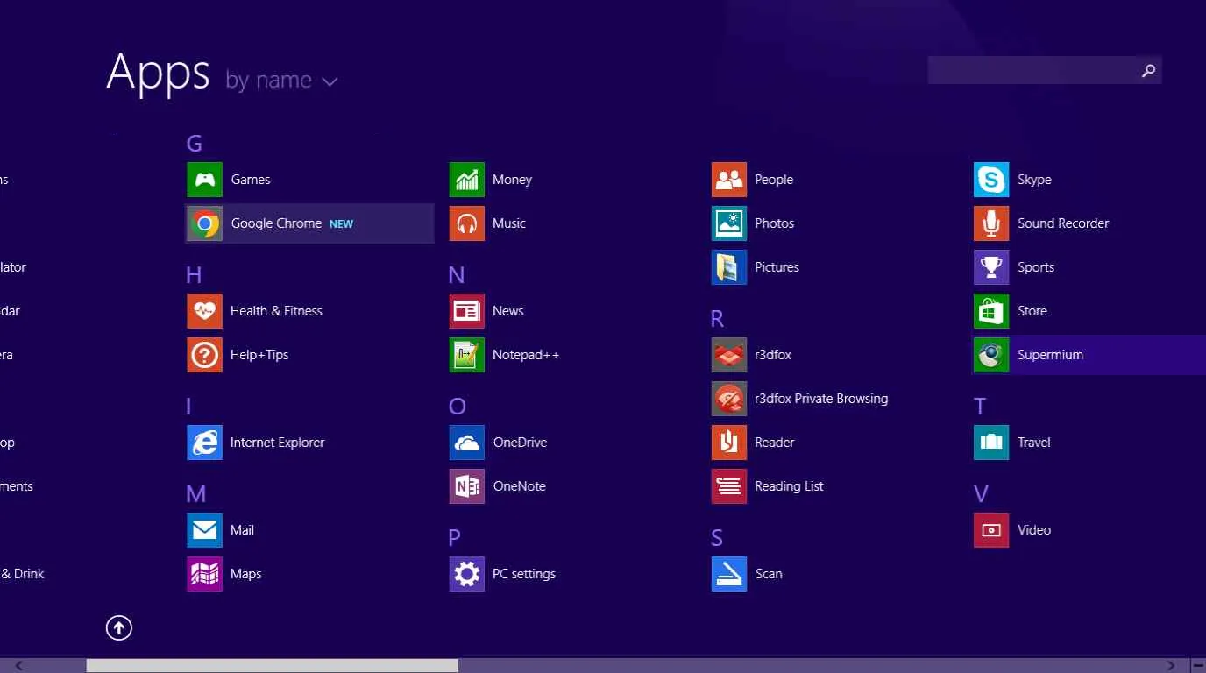Launch r3dfox from its icon
The image size is (1206, 673).
point(729,355)
